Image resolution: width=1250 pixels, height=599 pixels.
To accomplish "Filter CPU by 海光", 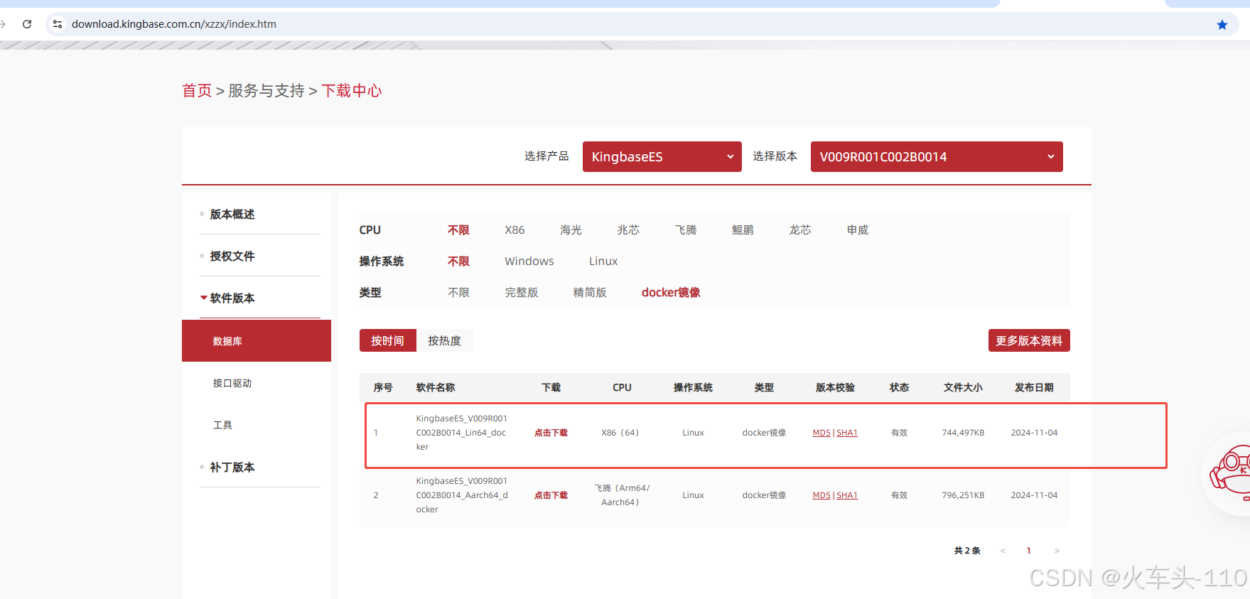I will pyautogui.click(x=571, y=230).
